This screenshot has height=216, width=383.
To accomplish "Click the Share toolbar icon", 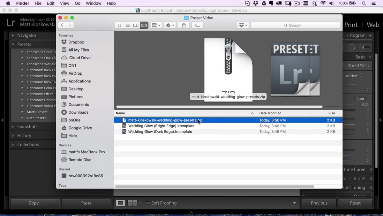I will (184, 25).
